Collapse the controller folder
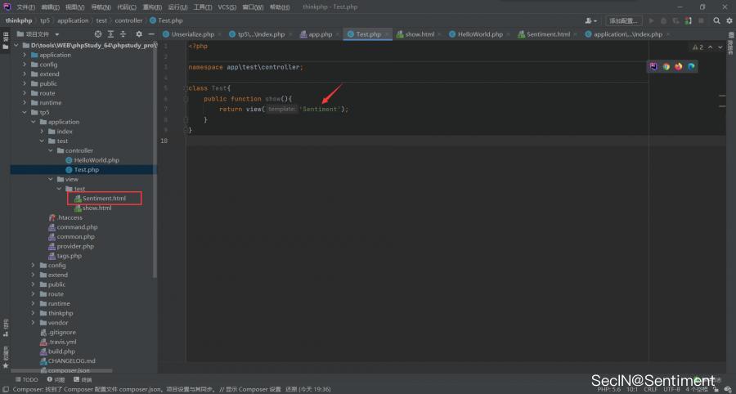The image size is (736, 394). 50,150
